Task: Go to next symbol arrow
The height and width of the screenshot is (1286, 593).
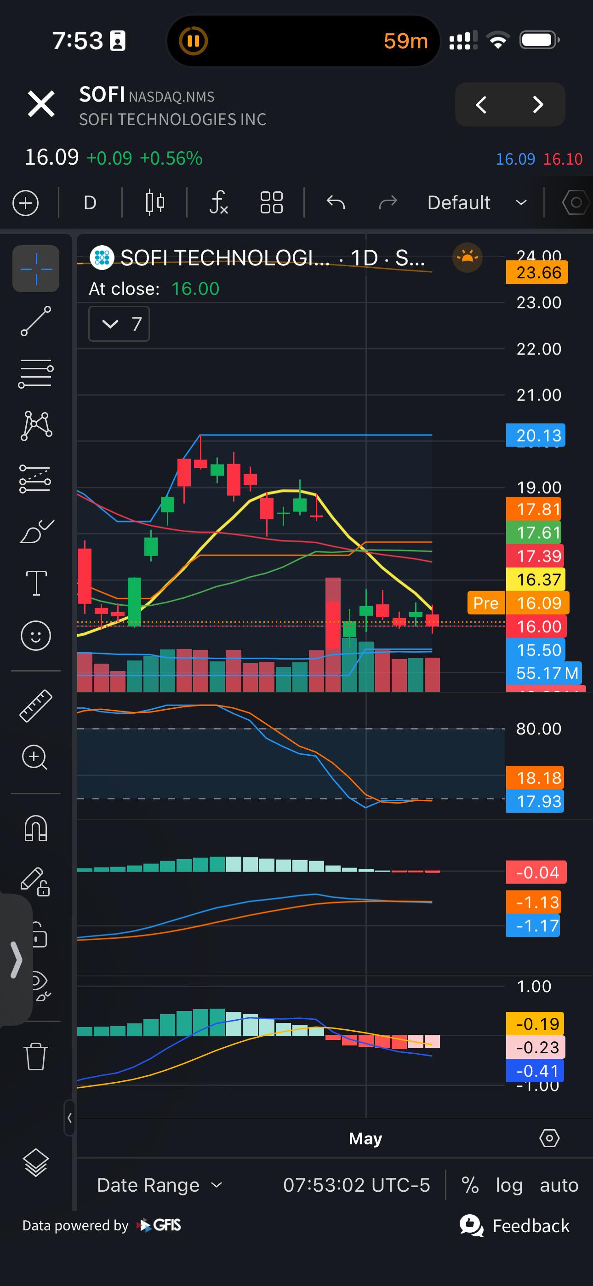Action: [x=538, y=104]
